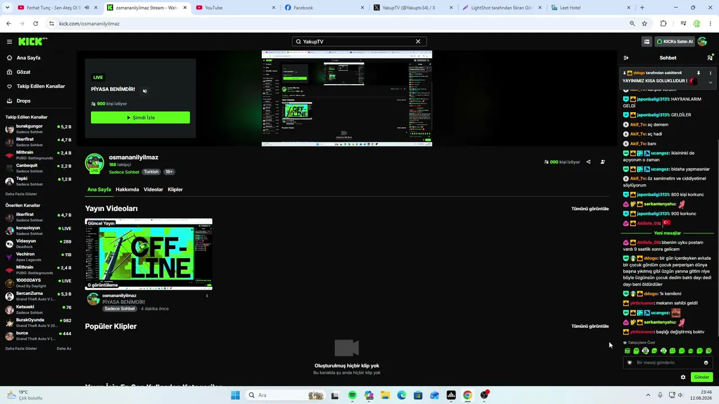The height and width of the screenshot is (404, 719).
Task: Click the Şimdi İzle button
Action: click(x=140, y=118)
